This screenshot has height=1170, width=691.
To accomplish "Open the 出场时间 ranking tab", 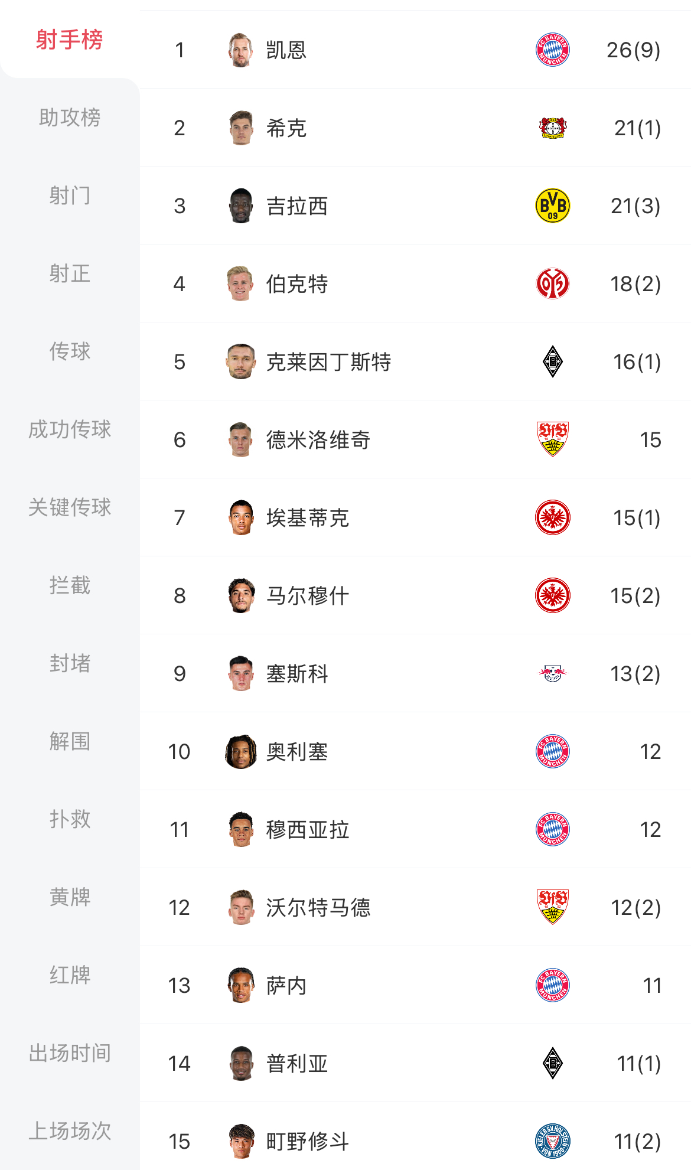I will click(x=70, y=1053).
